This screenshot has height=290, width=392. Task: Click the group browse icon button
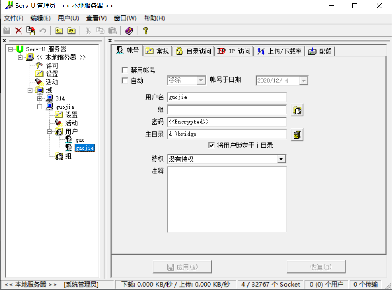[x=297, y=110]
